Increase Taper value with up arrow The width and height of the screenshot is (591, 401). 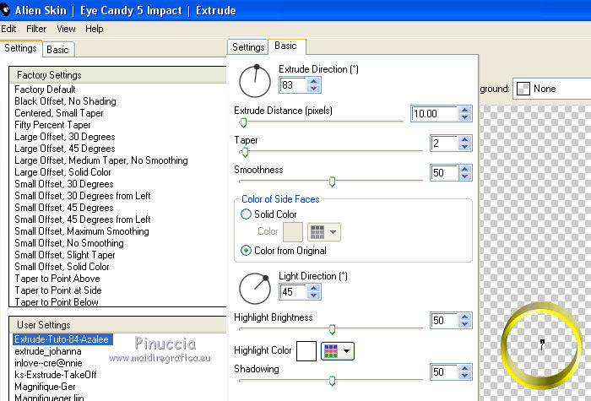(x=464, y=139)
